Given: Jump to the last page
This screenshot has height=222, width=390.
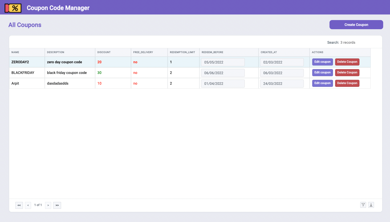Looking at the screenshot, I should [x=57, y=205].
